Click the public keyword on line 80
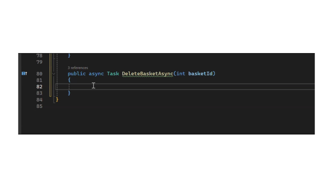 (x=77, y=74)
